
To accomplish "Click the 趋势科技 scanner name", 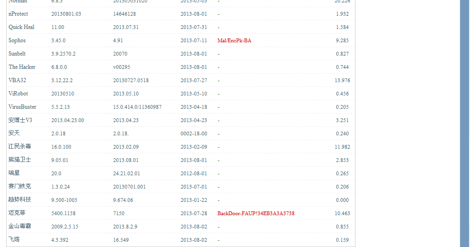I will (20, 199).
